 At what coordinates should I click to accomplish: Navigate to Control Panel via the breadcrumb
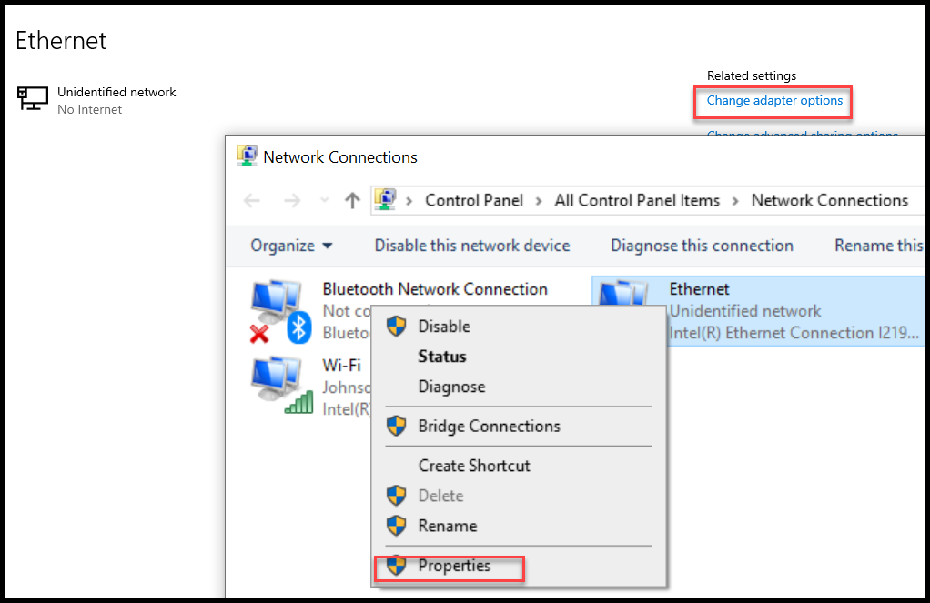tap(474, 200)
